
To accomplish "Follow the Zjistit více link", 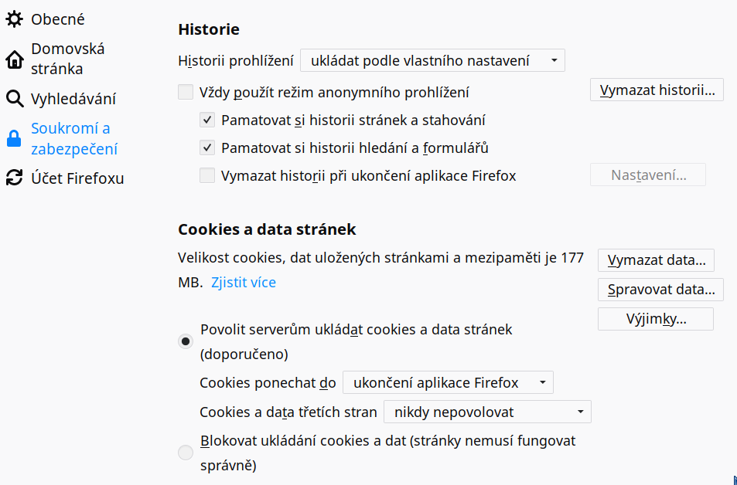I will (x=244, y=282).
